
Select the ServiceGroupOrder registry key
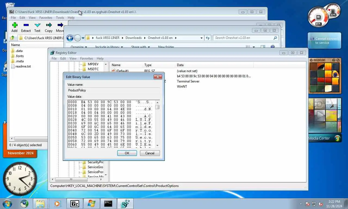(95, 167)
